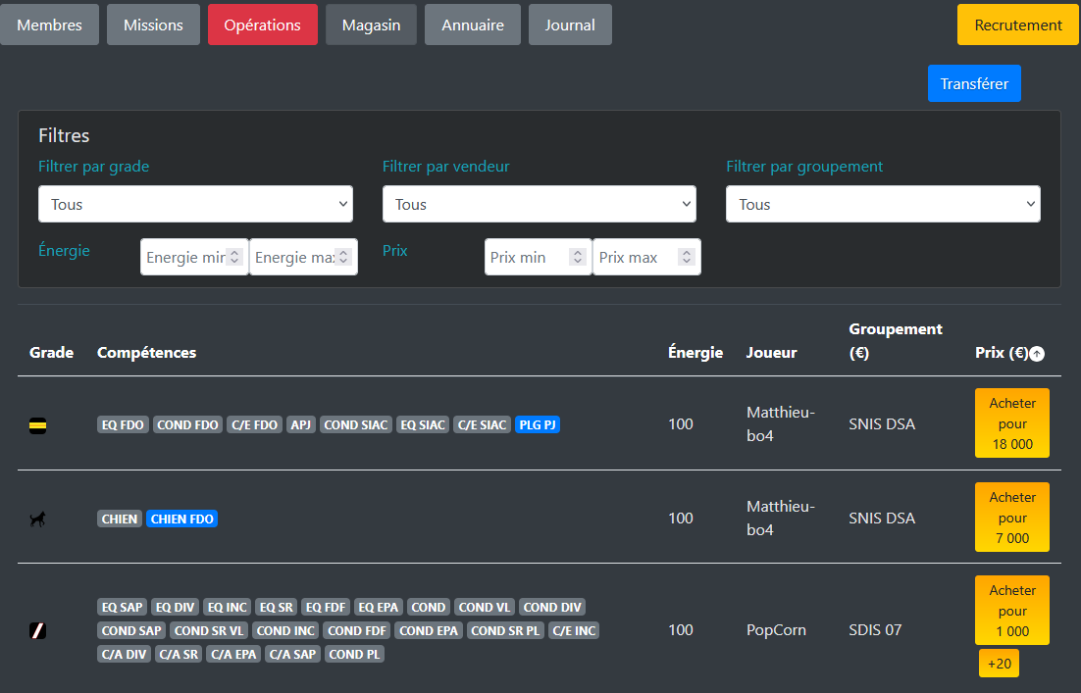
Task: Click the Energie min spinner arrows
Action: pos(234,257)
